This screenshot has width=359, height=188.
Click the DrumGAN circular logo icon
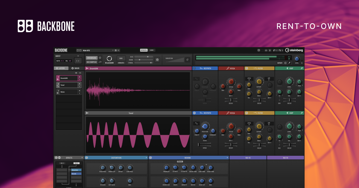tap(109, 58)
